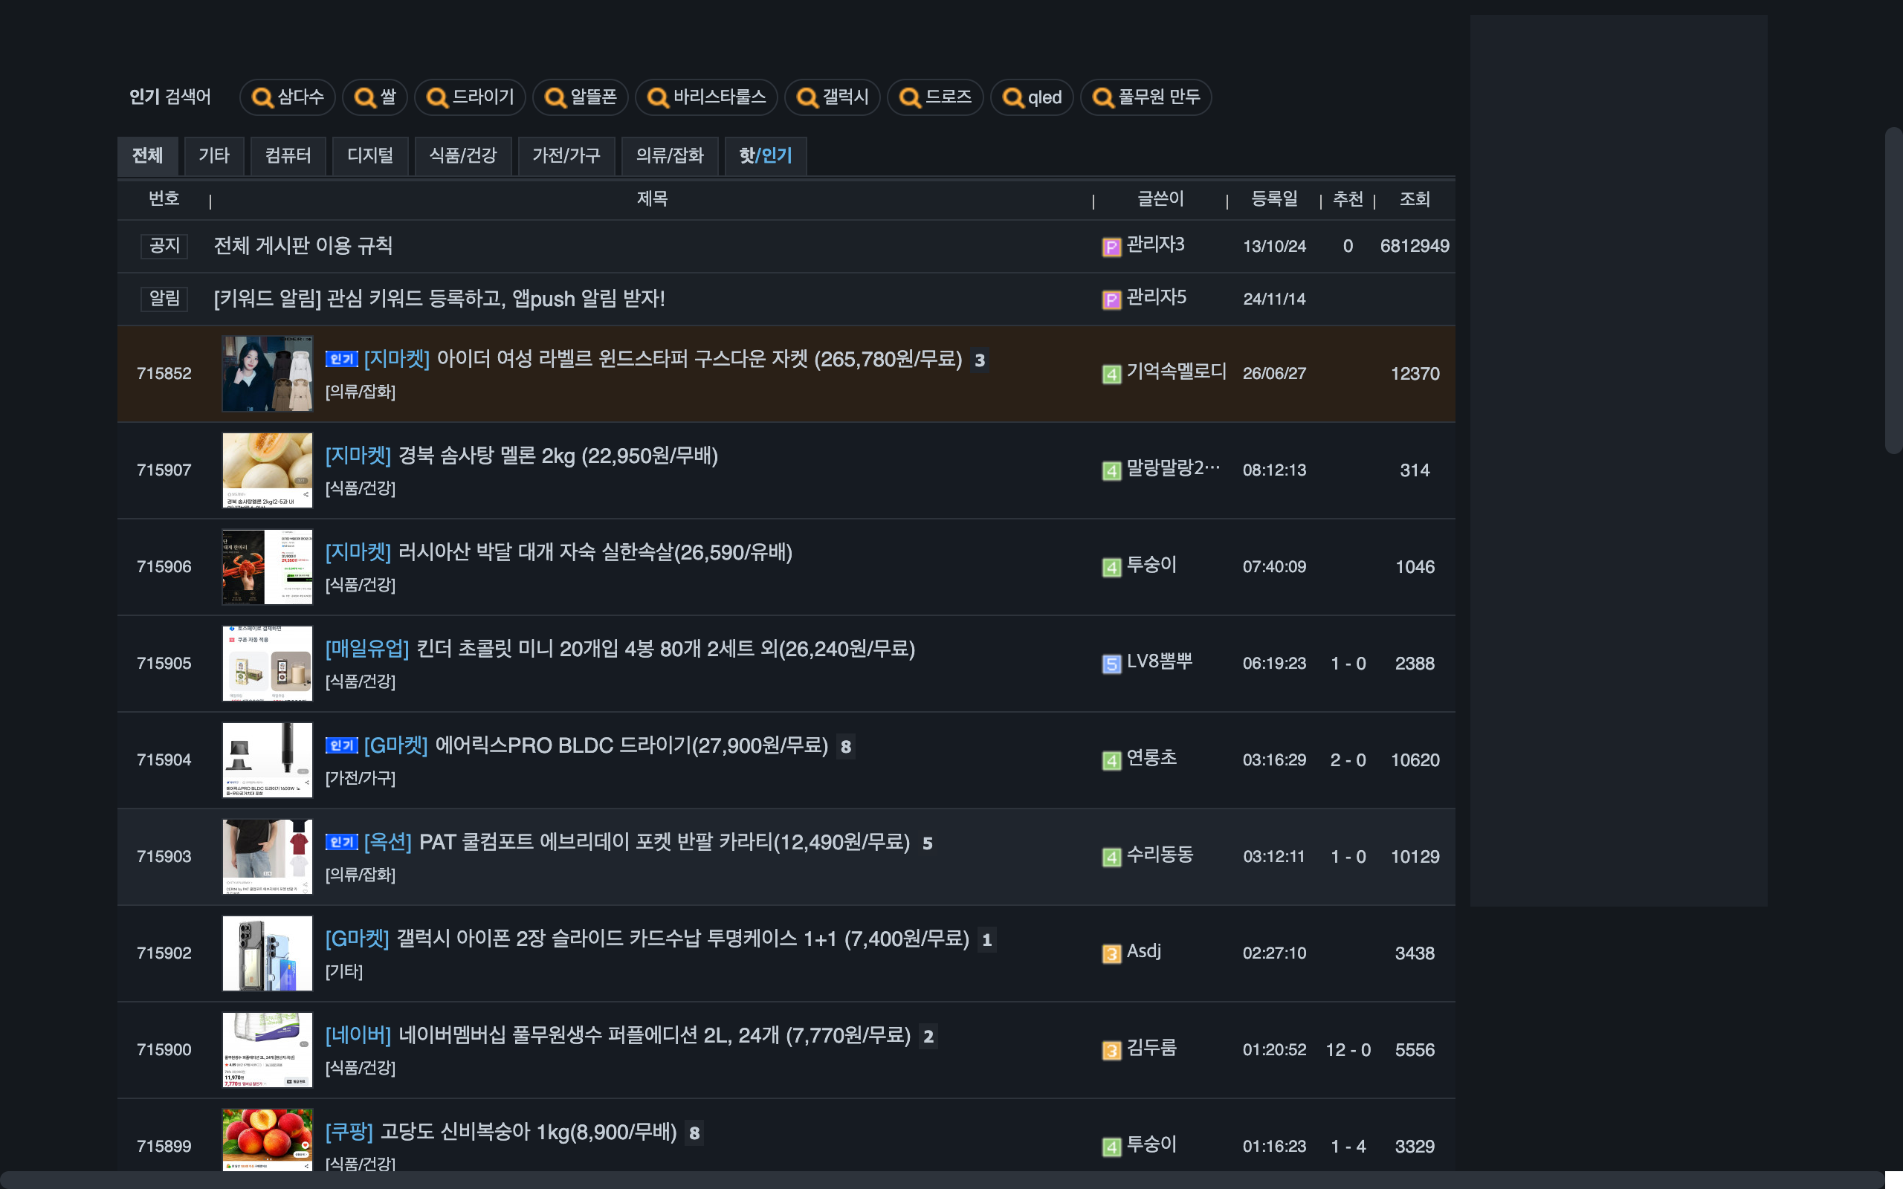
Task: Click the level 3 badge beside 김두룸
Action: coord(1111,1051)
